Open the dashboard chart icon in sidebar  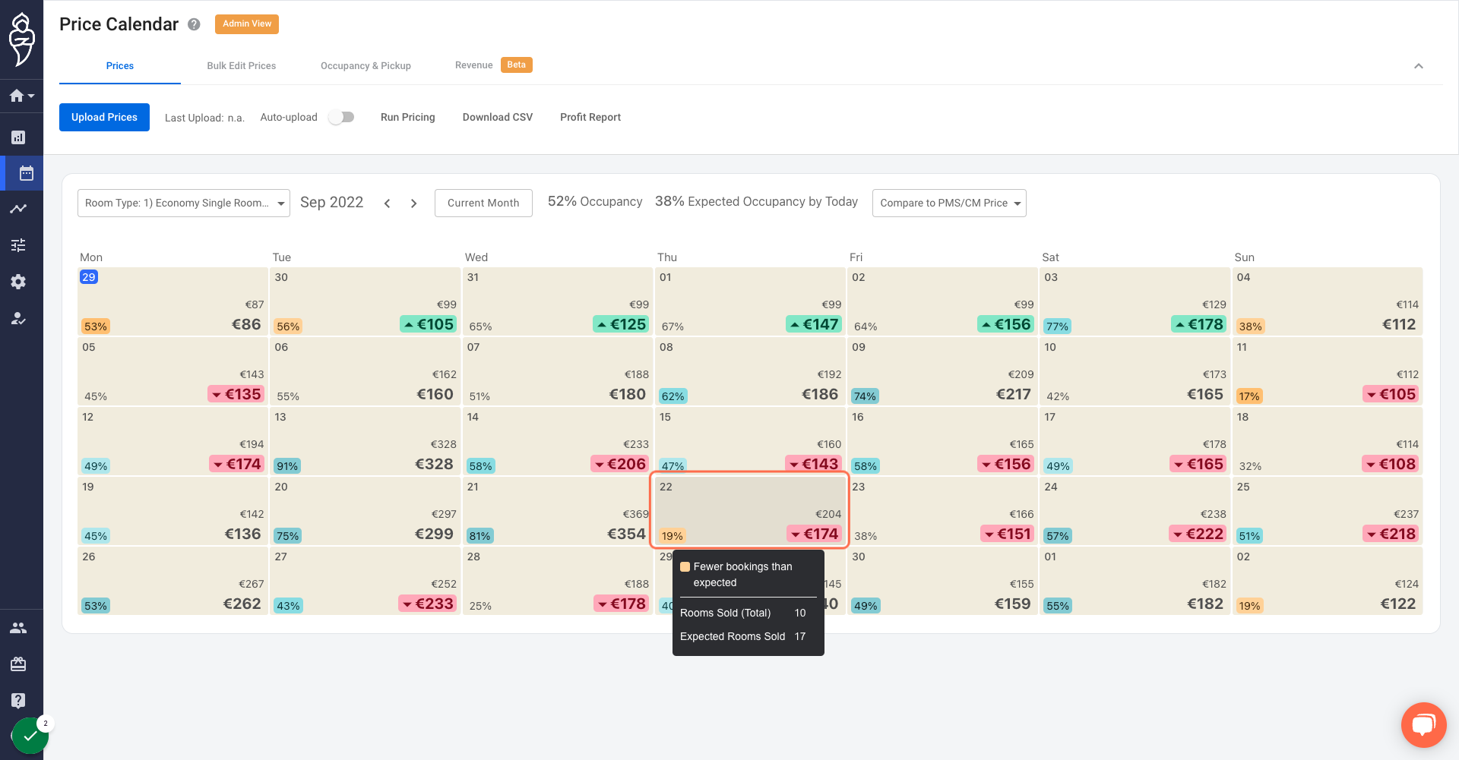18,137
